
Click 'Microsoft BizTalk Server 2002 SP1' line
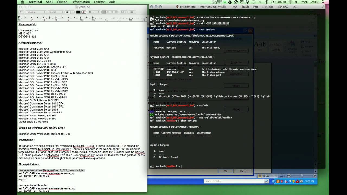click(x=39, y=100)
